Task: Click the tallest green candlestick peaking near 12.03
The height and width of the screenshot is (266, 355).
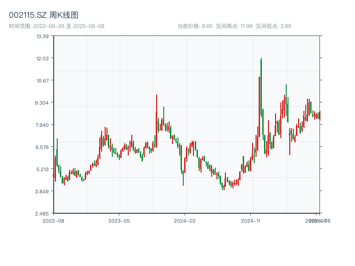Action: 261,87
